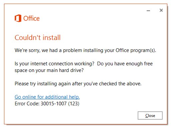Image resolution: width=172 pixels, height=127 pixels.
Task: Click the phrase 'checked the above'
Action: coord(120,84)
